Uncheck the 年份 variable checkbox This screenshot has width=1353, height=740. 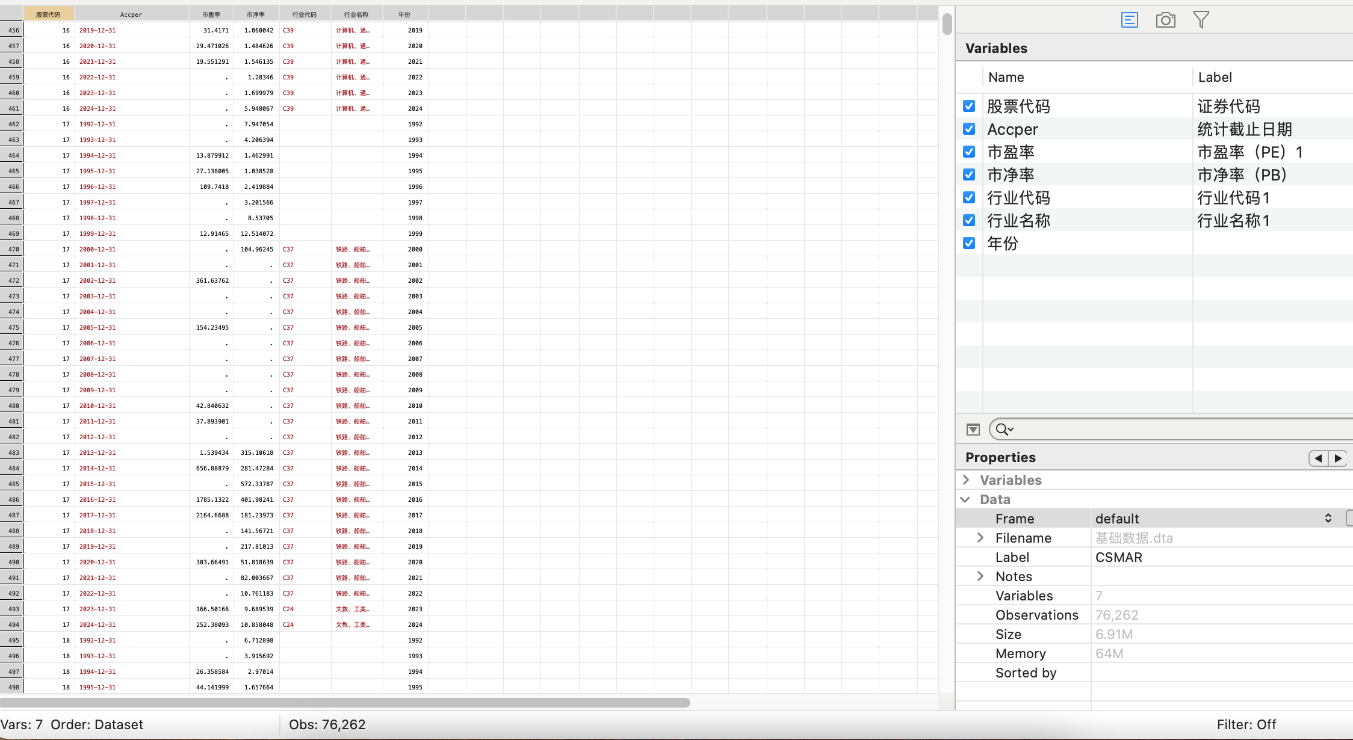969,244
